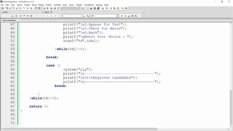Click the 'return 0;' line of code
Screen dimensions: 233x131
pos(39,106)
